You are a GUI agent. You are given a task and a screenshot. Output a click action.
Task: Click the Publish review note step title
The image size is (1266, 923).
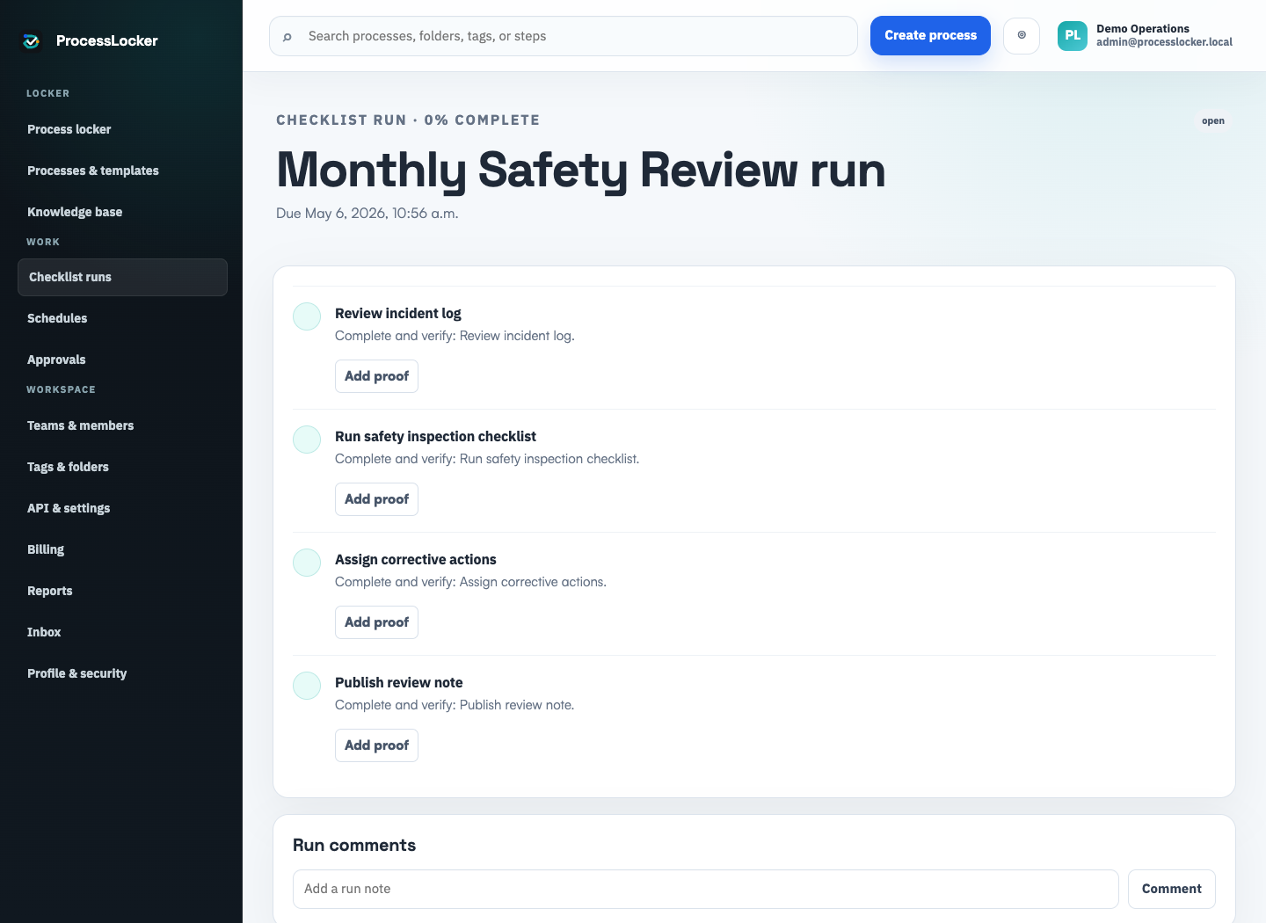pyautogui.click(x=399, y=683)
